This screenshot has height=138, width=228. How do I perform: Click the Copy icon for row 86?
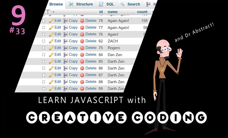(66, 68)
